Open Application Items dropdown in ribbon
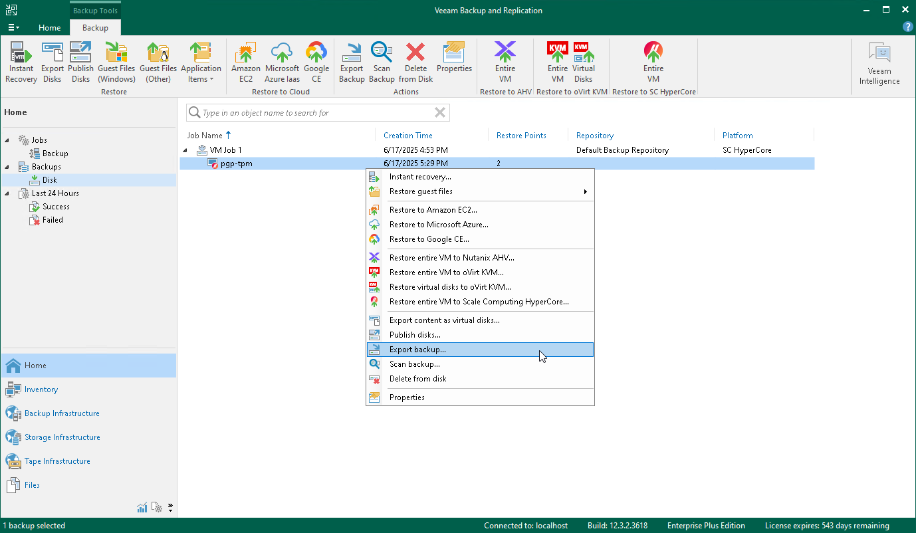The height and width of the screenshot is (533, 916). tap(201, 62)
